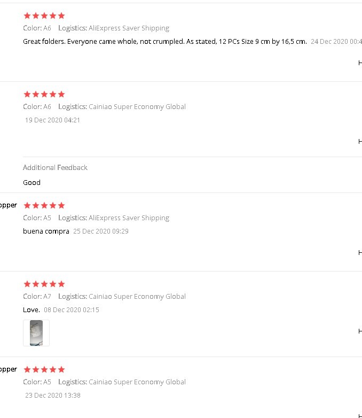362x418 pixels.
Task: Click 'Cainiao Super Economy Global' on 19 Dec review
Action: point(137,106)
